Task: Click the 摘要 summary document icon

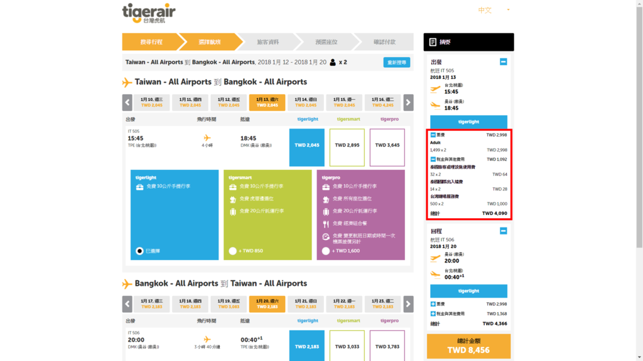Action: coord(433,42)
